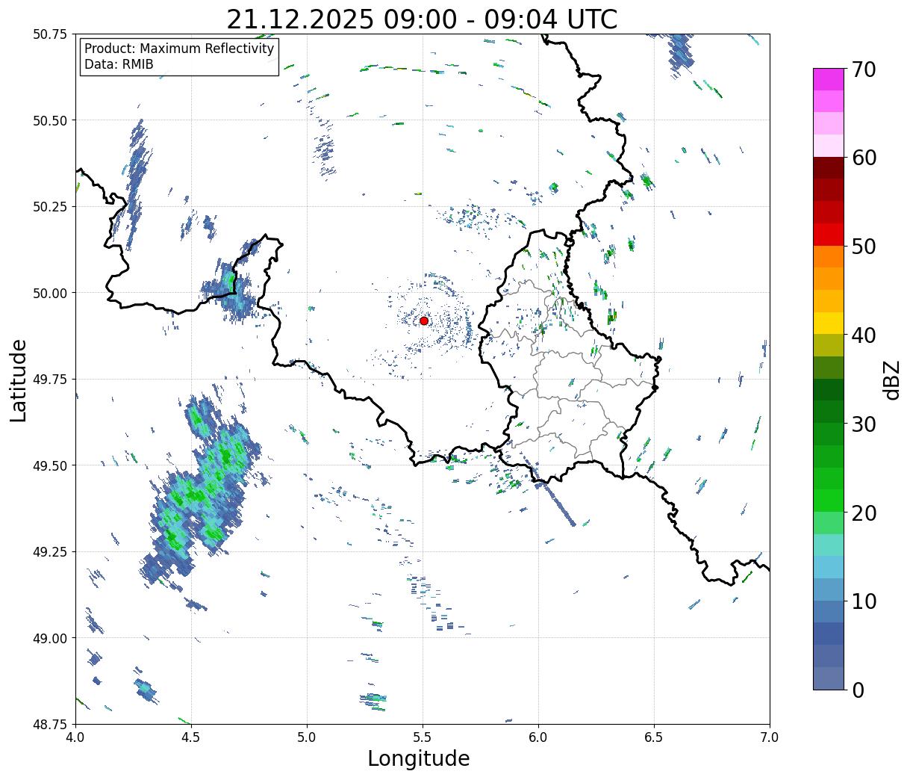This screenshot has height=777, width=910.
Task: Click the colorbar tick label 30
Action: pyautogui.click(x=864, y=424)
